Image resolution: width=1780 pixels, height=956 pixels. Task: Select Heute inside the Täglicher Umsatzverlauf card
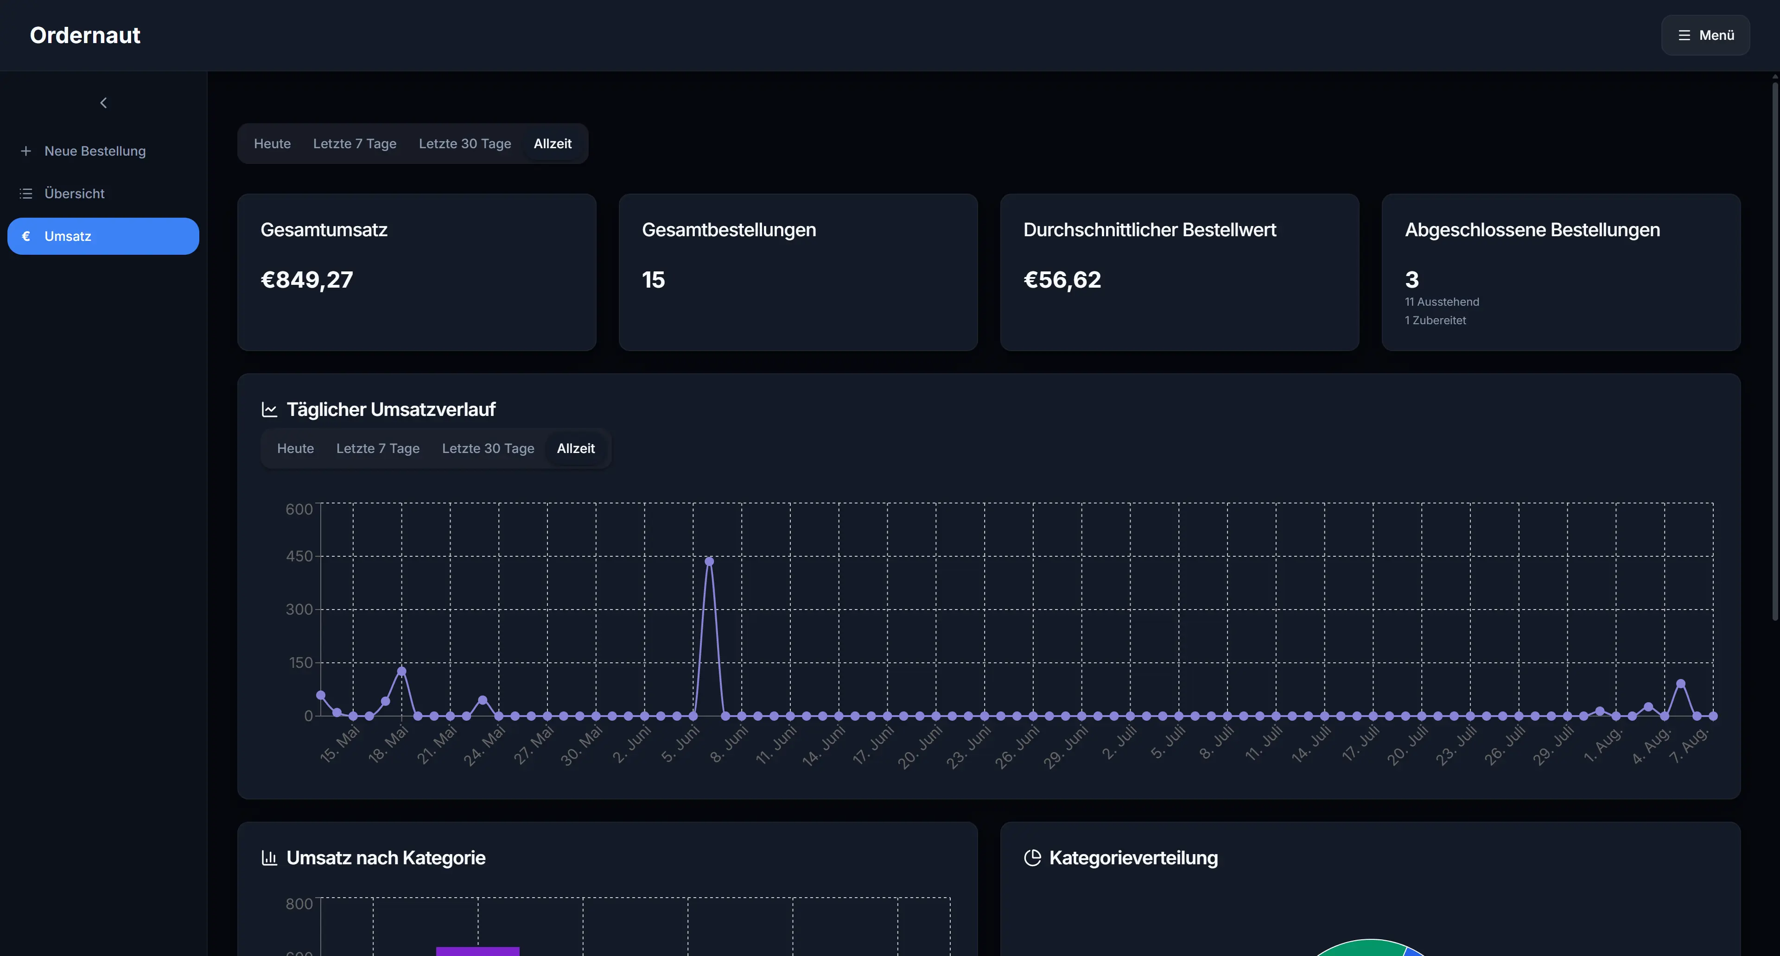click(295, 449)
